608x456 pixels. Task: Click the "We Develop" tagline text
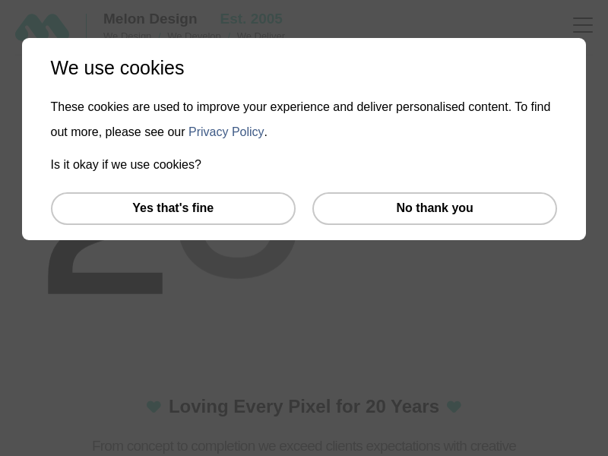pos(194,35)
